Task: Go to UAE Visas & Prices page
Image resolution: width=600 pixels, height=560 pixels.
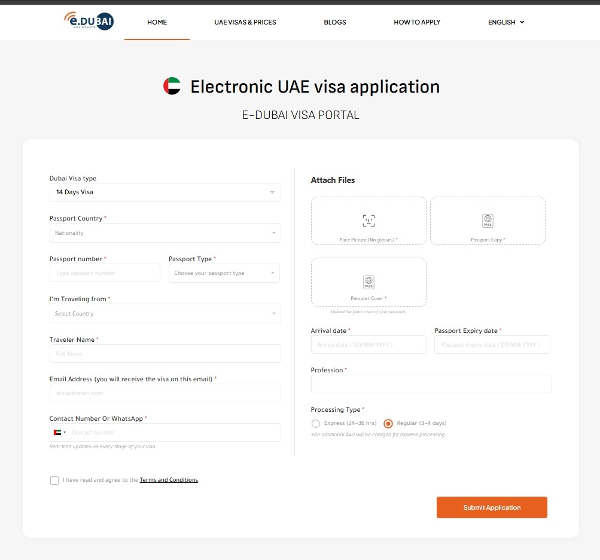Action: (245, 22)
